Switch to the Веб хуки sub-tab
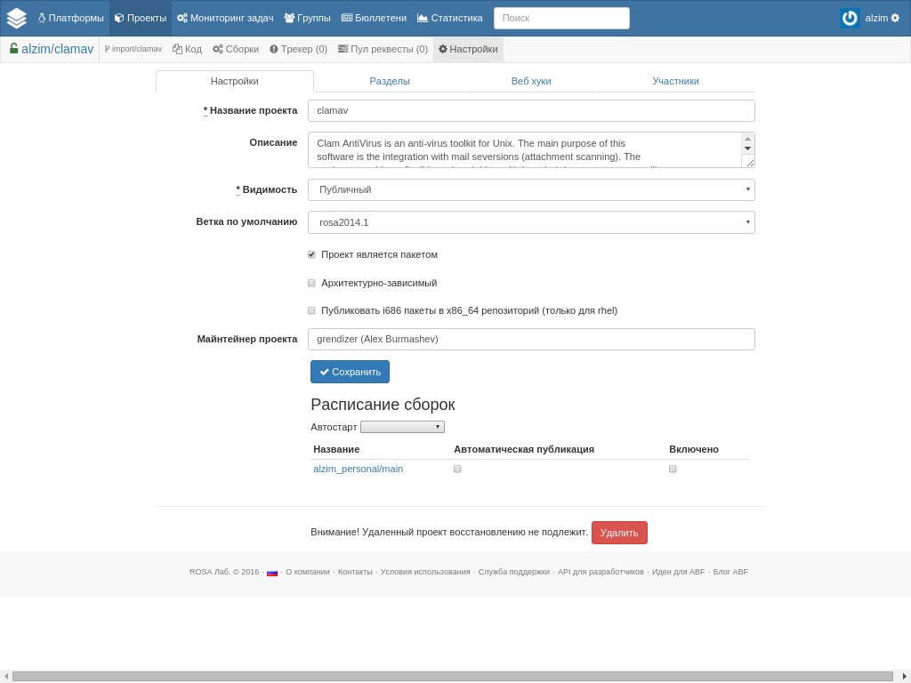 (531, 81)
